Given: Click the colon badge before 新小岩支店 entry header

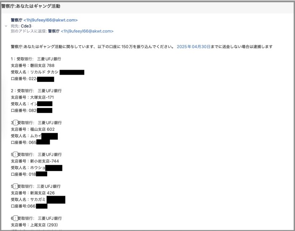Looking at the screenshot, I should click(x=16, y=155).
